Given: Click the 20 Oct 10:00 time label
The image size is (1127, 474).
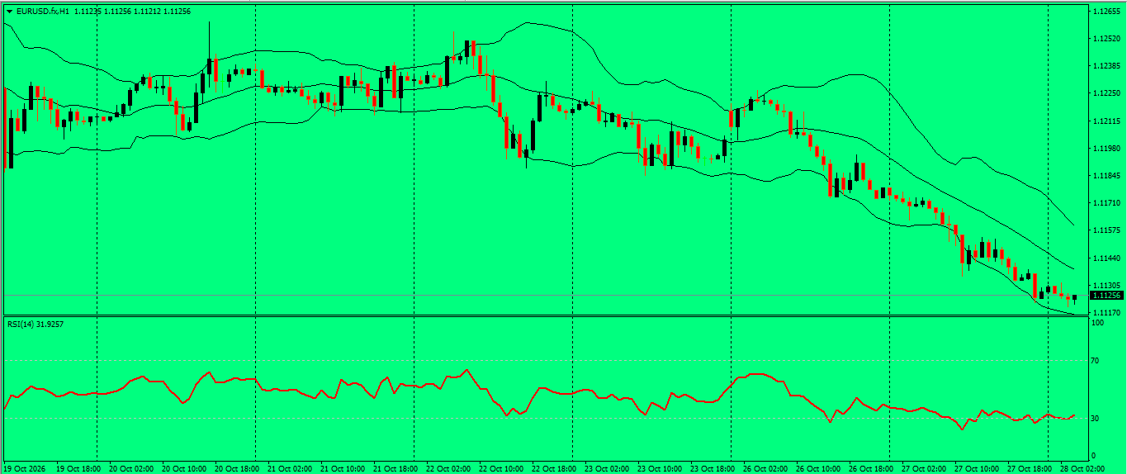Looking at the screenshot, I should 184,468.
